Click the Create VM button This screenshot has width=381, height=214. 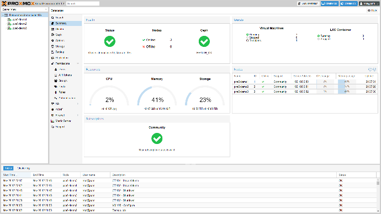coord(330,4)
